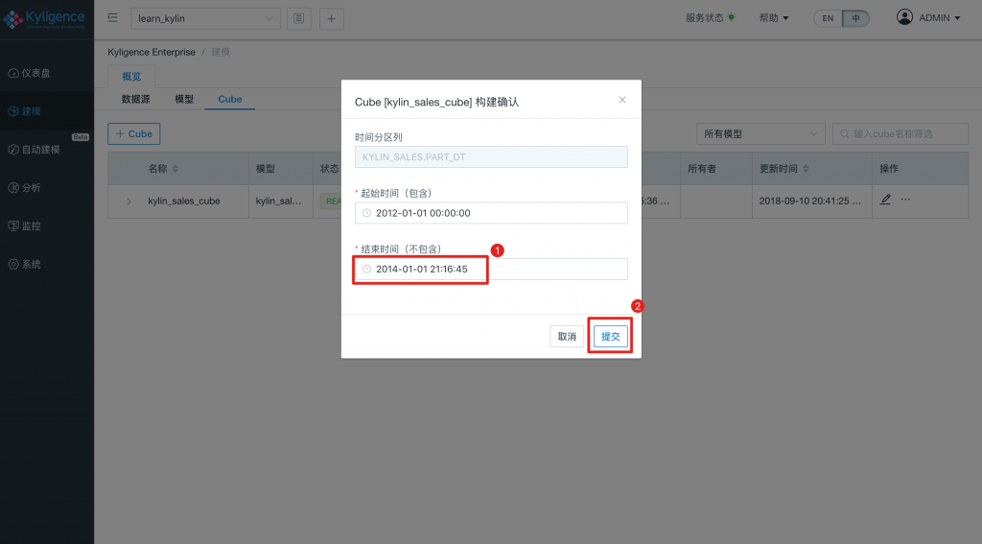Click the ADMIN user avatar icon

(904, 17)
